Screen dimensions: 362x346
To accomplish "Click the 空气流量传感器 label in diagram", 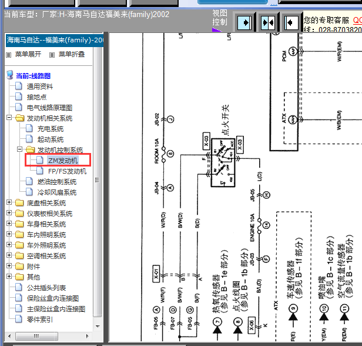I will tap(343, 271).
